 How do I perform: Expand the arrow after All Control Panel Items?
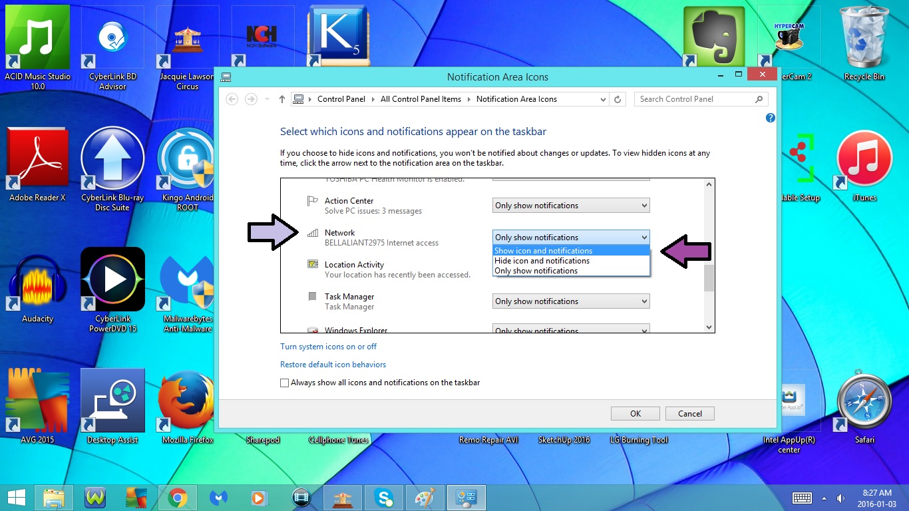coord(469,100)
